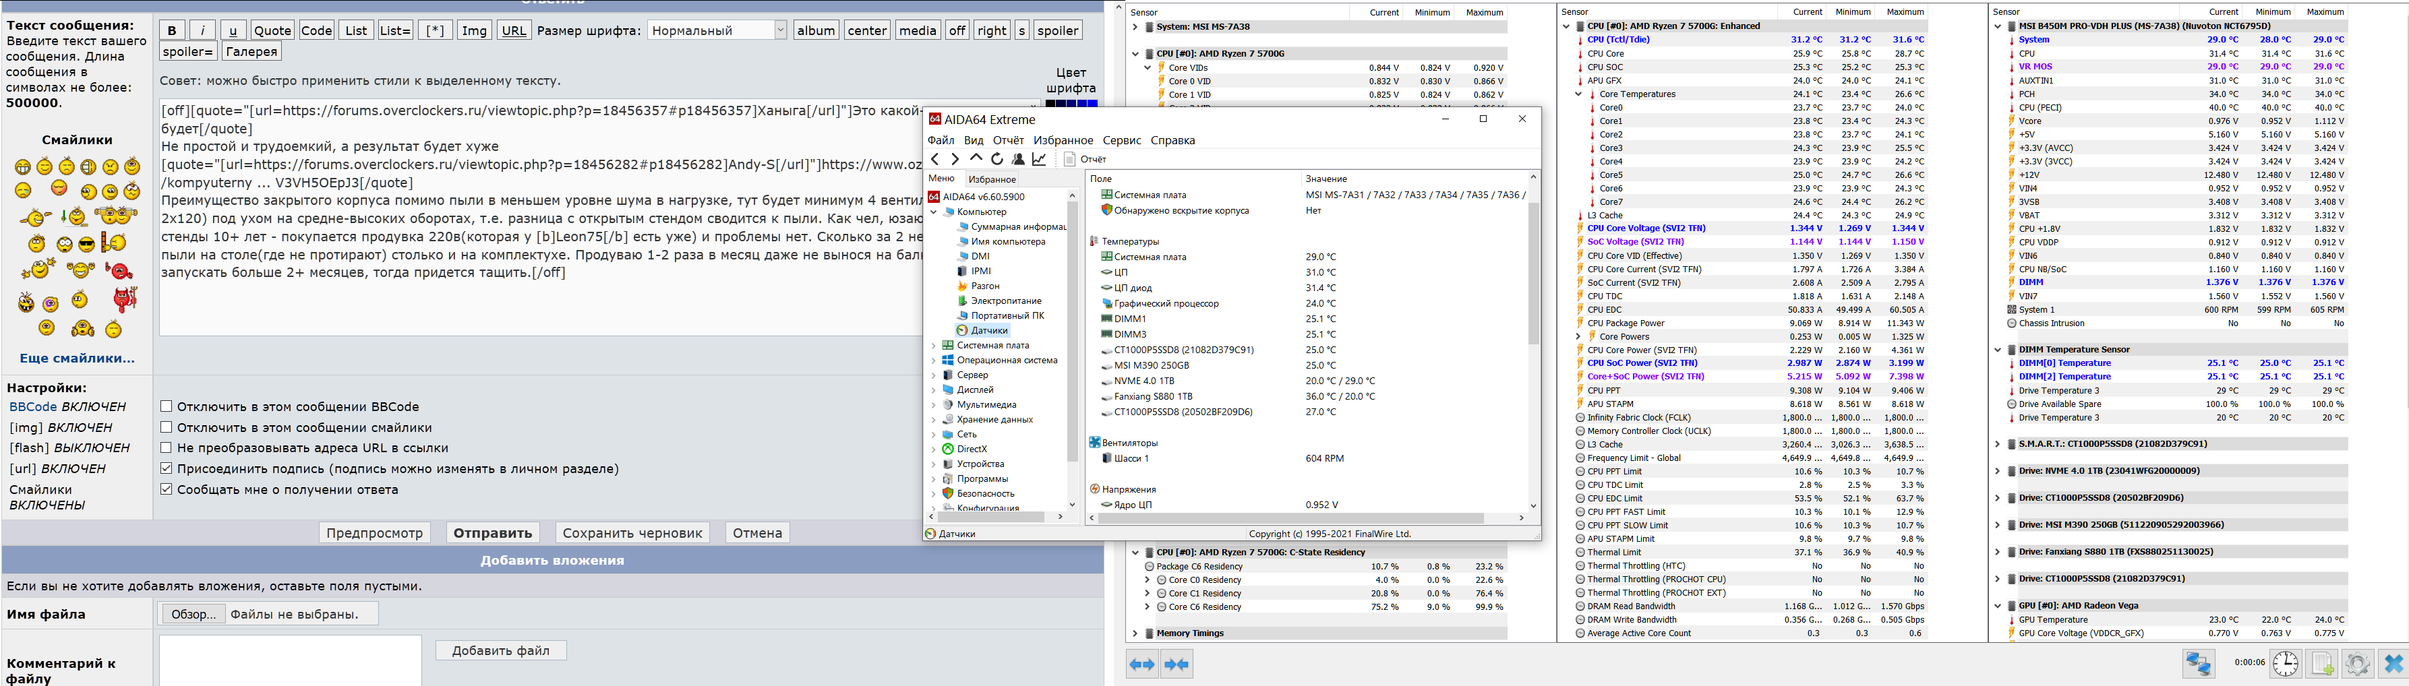
Task: Expand the DirectX node in AIDA64
Action: pos(933,449)
